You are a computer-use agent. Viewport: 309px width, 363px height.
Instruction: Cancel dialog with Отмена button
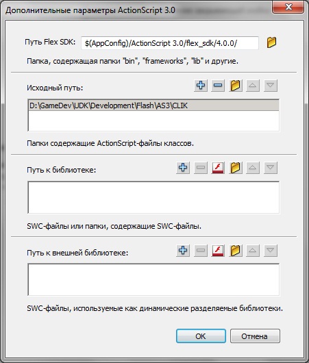click(255, 336)
